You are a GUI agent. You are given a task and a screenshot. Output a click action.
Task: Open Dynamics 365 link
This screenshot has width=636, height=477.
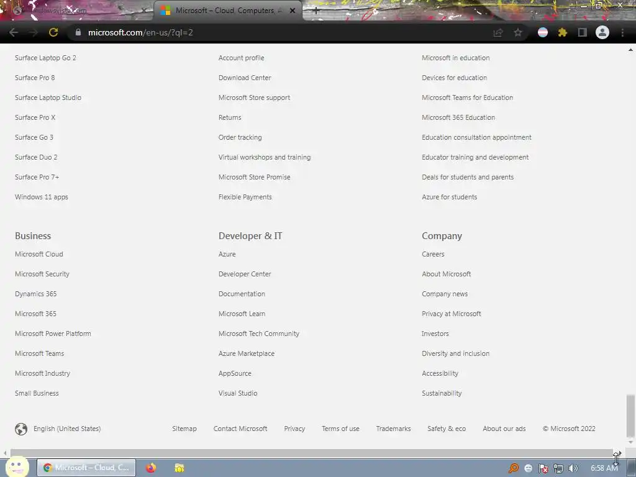[35, 294]
